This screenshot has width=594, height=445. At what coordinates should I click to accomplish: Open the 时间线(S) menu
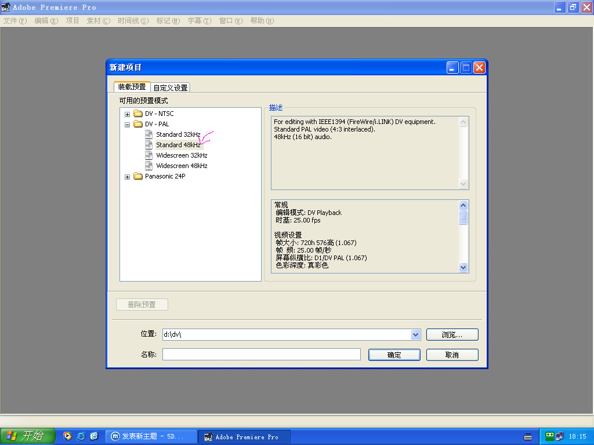pyautogui.click(x=133, y=21)
